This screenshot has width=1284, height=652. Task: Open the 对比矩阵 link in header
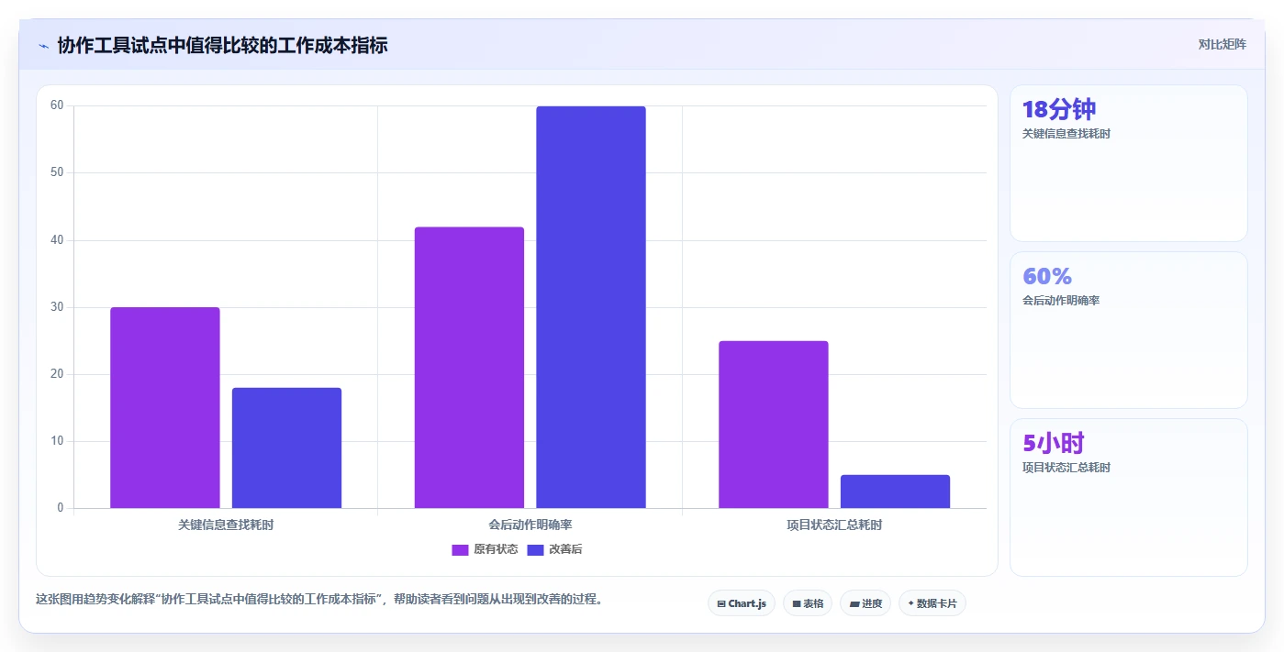click(1222, 44)
